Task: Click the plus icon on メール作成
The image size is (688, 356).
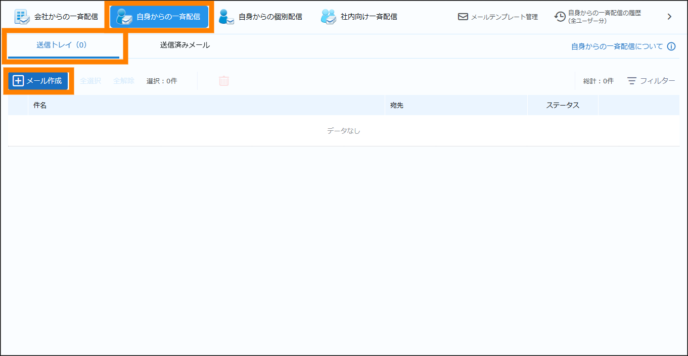Action: (18, 81)
